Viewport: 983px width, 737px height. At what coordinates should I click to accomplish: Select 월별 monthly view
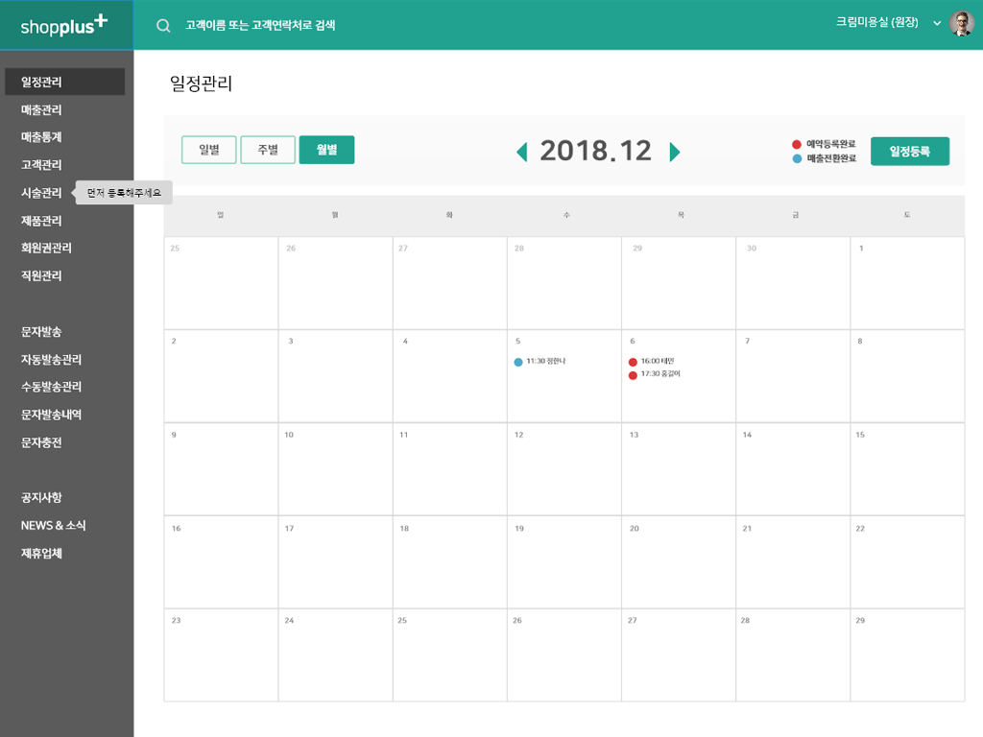(x=326, y=151)
